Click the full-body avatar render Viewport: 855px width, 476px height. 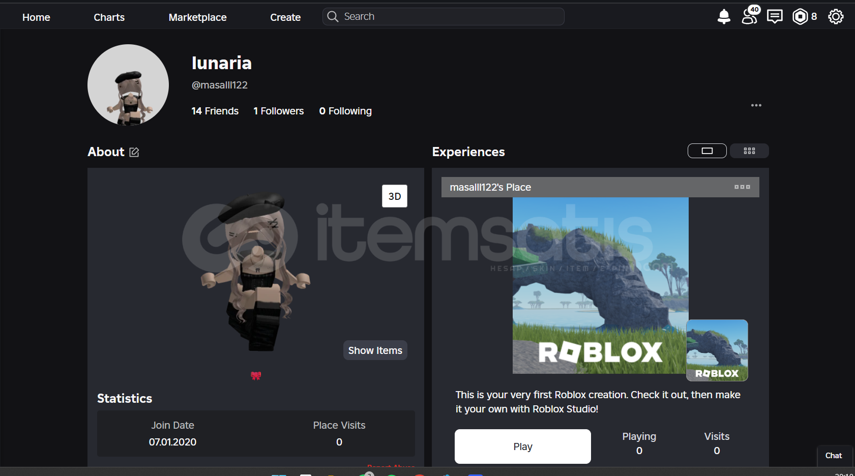[x=256, y=272]
